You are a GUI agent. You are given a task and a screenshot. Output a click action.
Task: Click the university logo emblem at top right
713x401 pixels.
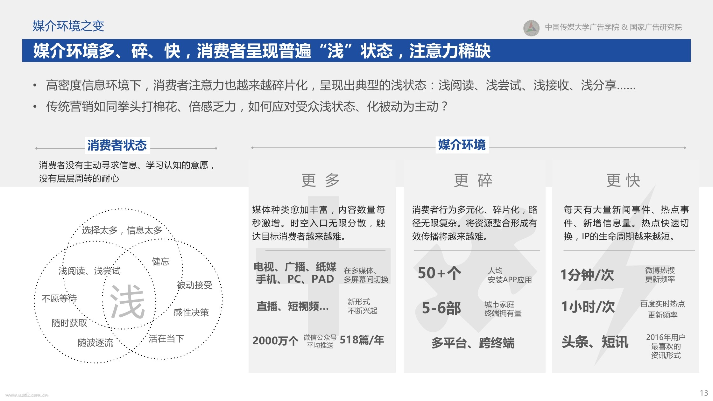pyautogui.click(x=531, y=28)
